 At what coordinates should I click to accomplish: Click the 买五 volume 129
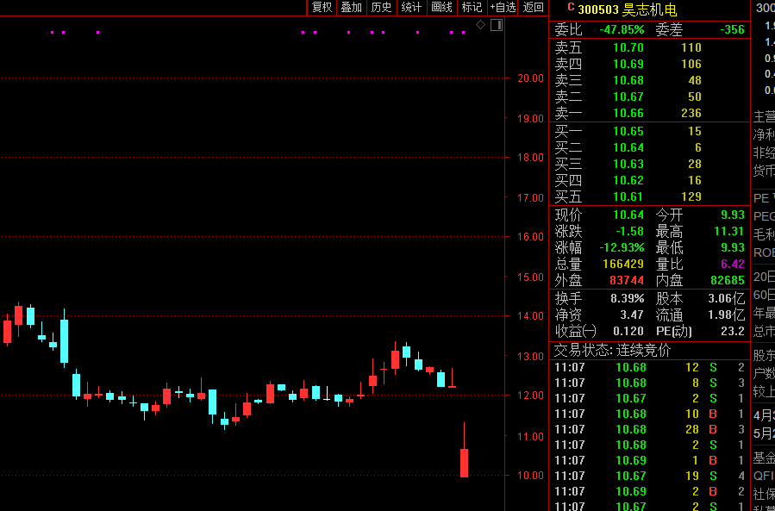pyautogui.click(x=691, y=196)
